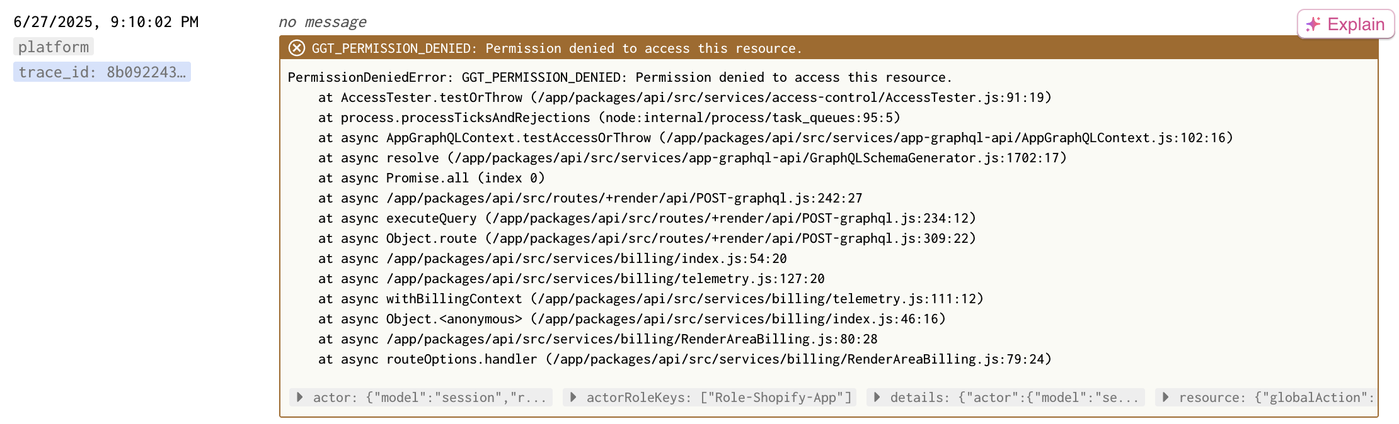Viewport: 1399px width, 424px height.
Task: Click the Promise.all index 0 line
Action: 432,178
